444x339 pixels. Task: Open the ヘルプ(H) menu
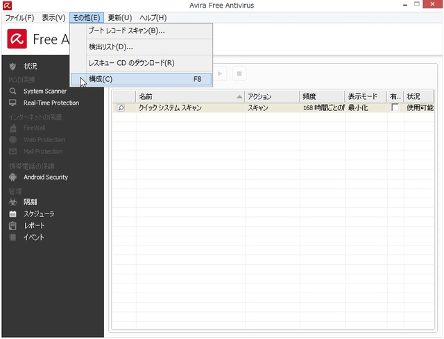153,18
